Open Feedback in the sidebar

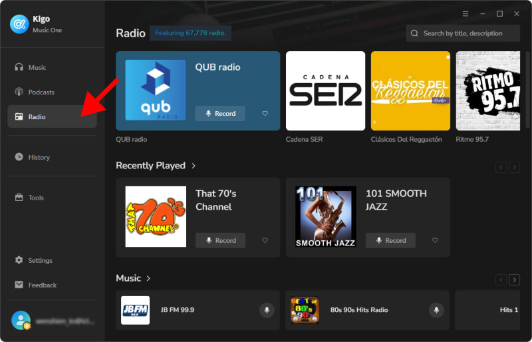tap(52, 285)
